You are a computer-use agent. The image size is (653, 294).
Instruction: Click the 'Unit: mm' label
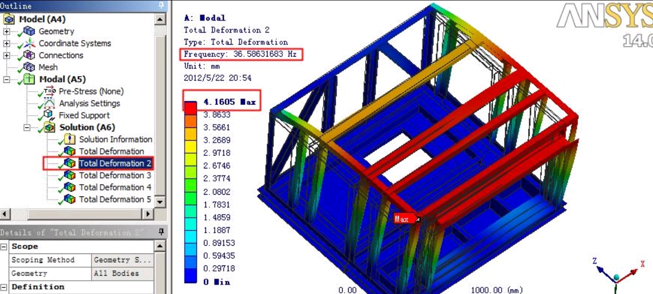pos(202,66)
